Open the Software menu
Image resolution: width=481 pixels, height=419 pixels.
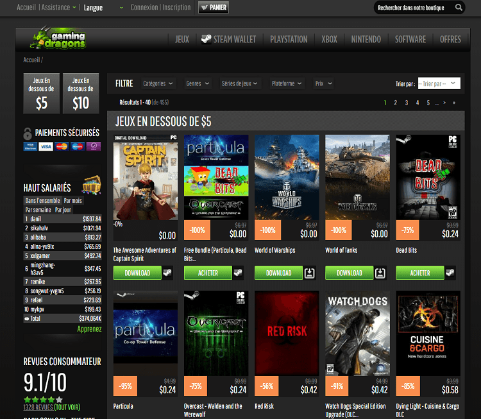[x=410, y=39]
